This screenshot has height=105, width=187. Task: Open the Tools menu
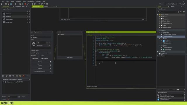click(24, 1)
